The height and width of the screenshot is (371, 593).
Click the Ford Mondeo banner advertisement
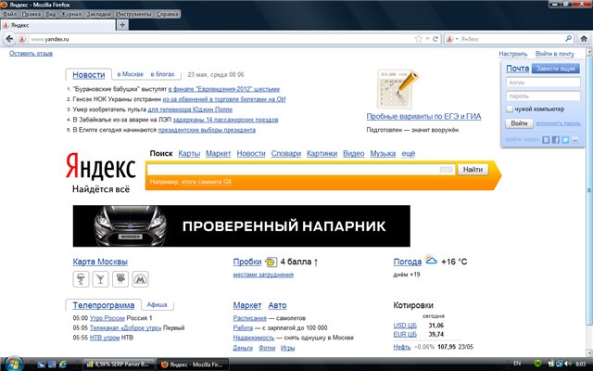click(x=241, y=226)
